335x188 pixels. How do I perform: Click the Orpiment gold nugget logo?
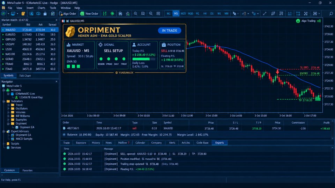click(70, 32)
